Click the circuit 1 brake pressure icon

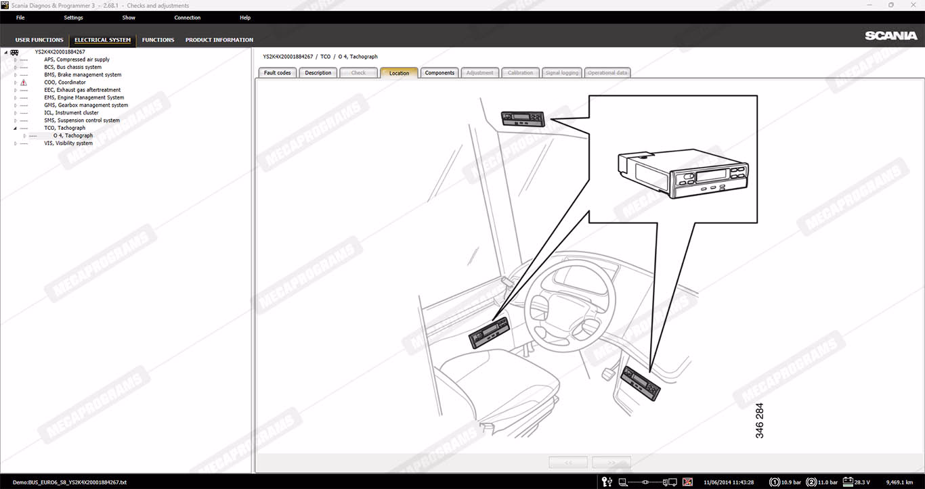pos(774,482)
